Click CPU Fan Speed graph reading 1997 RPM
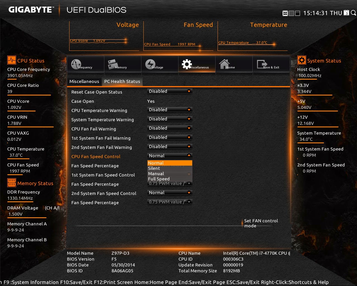 click(170, 44)
